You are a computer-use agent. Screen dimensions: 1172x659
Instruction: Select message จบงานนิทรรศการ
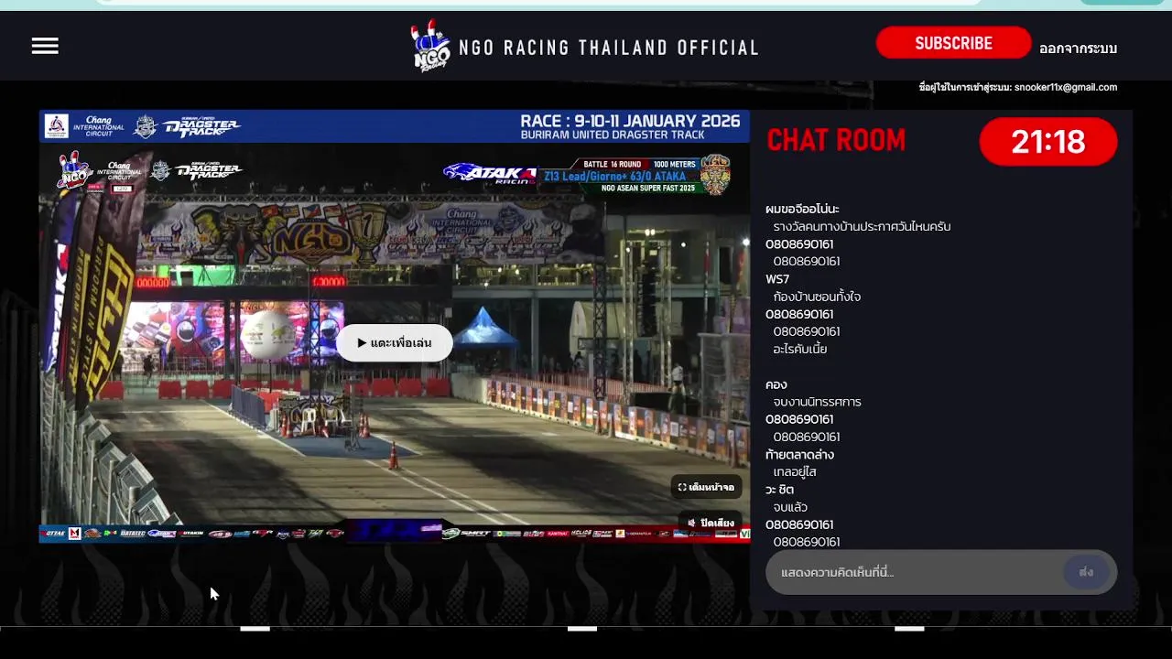(x=817, y=402)
